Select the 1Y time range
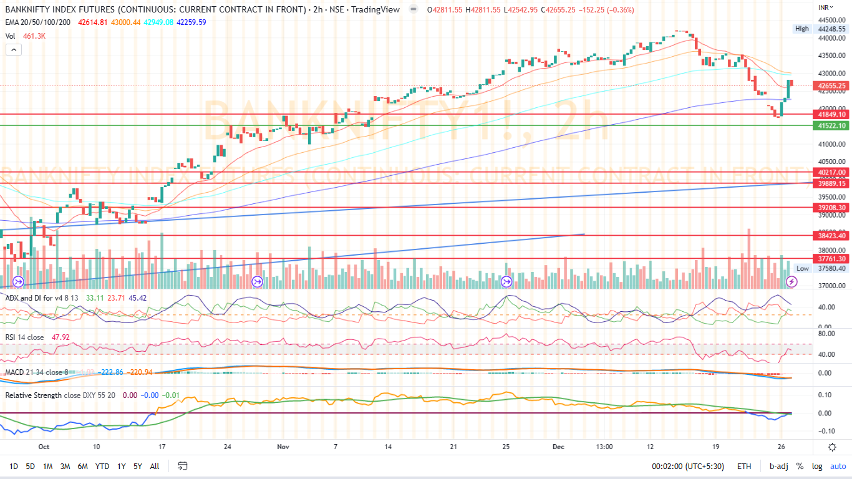This screenshot has height=479, width=852. pyautogui.click(x=122, y=466)
